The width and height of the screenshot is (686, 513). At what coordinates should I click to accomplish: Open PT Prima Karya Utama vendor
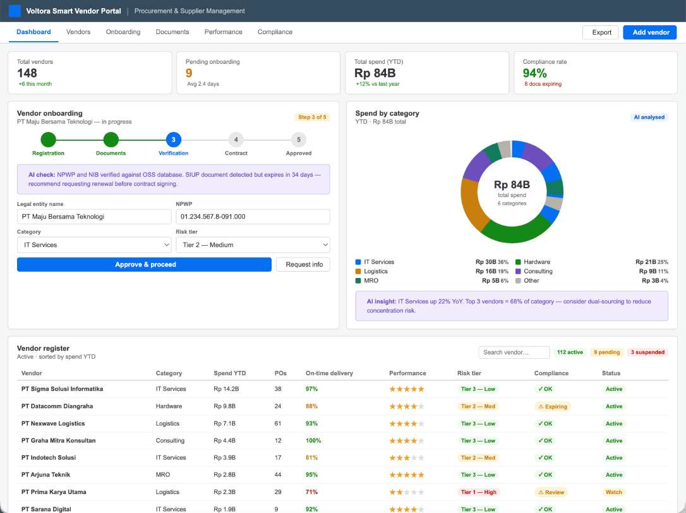tap(53, 492)
